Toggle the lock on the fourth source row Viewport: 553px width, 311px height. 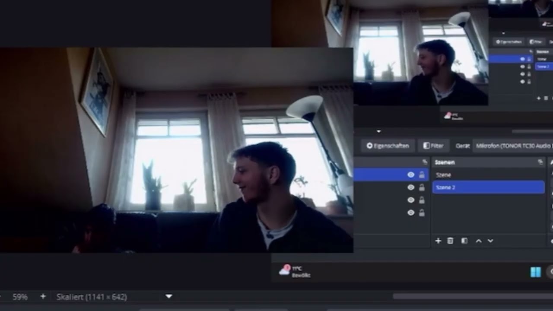tap(422, 213)
